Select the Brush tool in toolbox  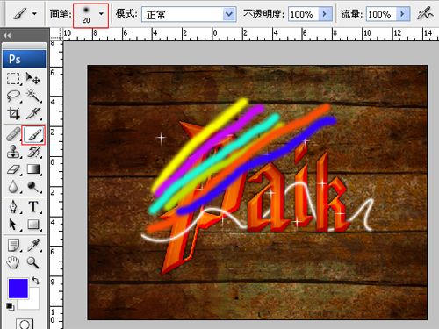[x=33, y=135]
